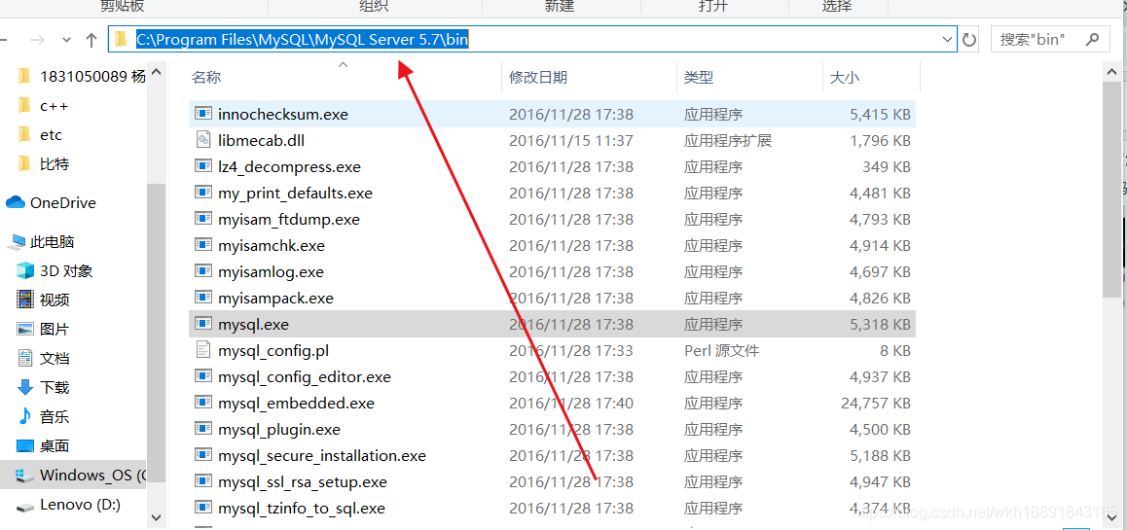The width and height of the screenshot is (1127, 530).
Task: Click the 2016/11/15 11:37 date cell
Action: tap(571, 141)
